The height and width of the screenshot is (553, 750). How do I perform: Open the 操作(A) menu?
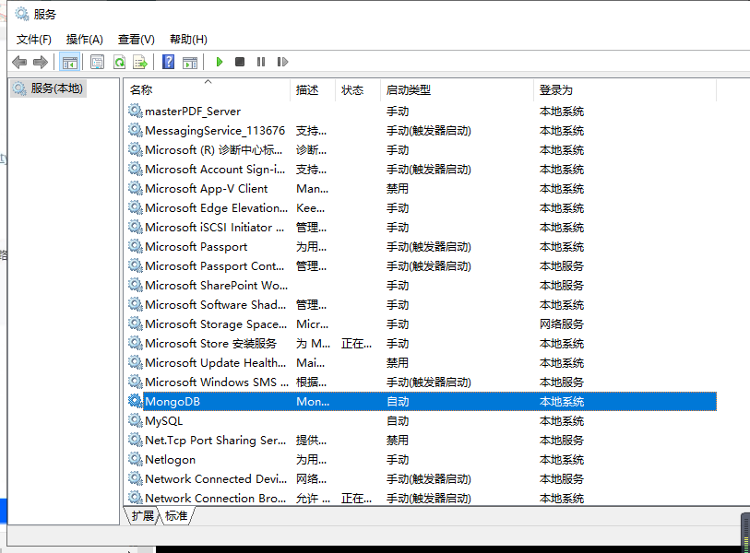pos(85,40)
